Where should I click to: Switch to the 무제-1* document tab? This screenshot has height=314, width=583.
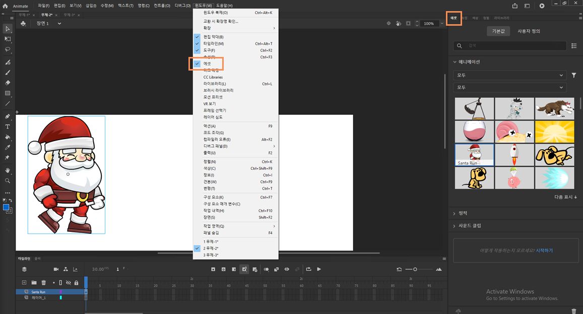(x=24, y=15)
